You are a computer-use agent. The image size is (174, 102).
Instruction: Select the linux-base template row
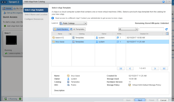[x=110, y=42]
